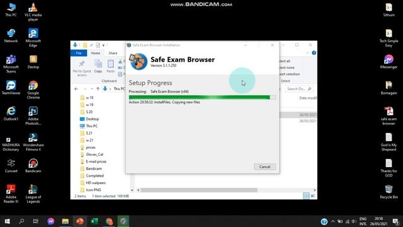Open Tech Simple Easy folder
This screenshot has height=227, width=403.
click(x=389, y=38)
